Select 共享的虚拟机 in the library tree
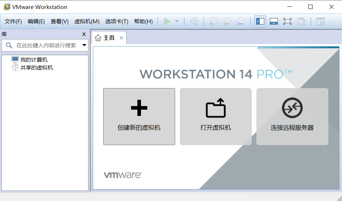The image size is (342, 201). point(37,68)
